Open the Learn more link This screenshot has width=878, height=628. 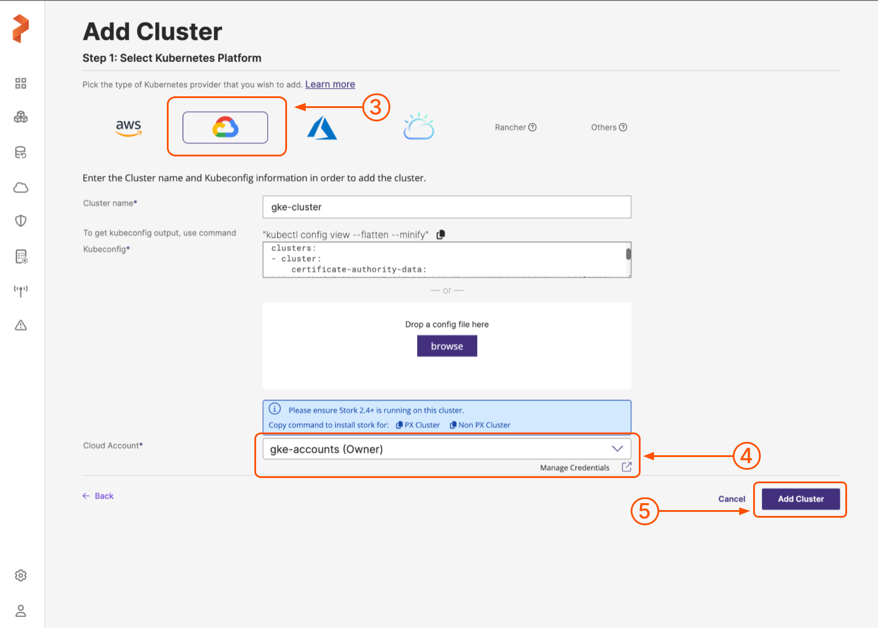(x=330, y=85)
